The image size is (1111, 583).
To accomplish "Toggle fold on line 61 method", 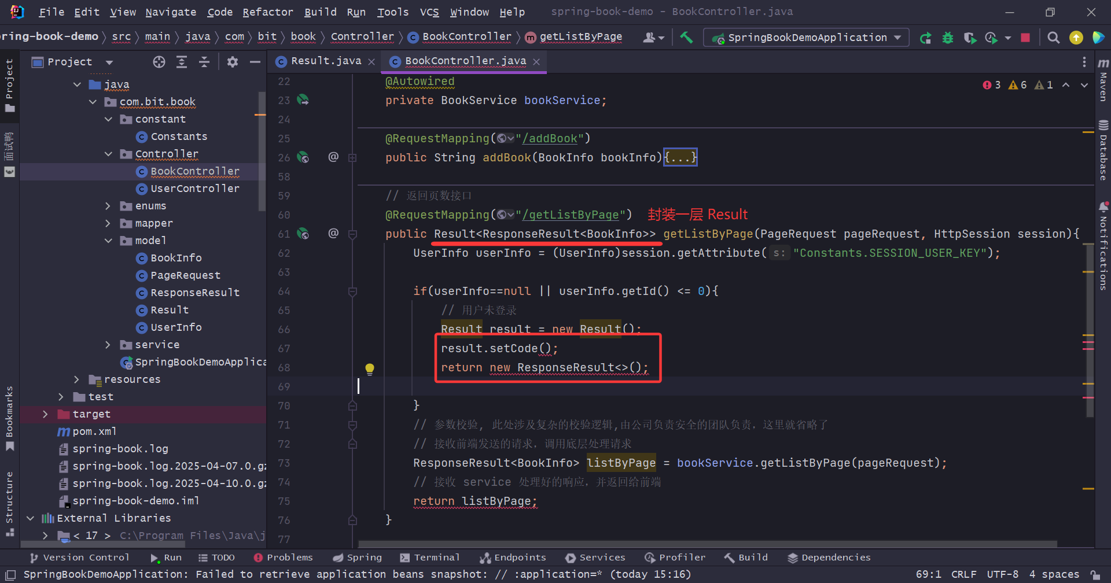I will [x=352, y=234].
